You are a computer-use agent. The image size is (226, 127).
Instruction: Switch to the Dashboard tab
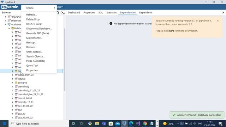[x=74, y=13]
